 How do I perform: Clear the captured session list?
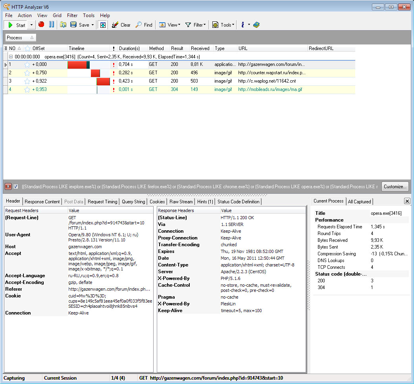pyautogui.click(x=121, y=25)
